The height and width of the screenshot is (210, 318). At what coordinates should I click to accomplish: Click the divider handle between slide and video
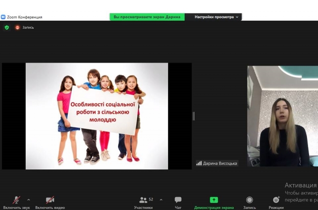194,116
